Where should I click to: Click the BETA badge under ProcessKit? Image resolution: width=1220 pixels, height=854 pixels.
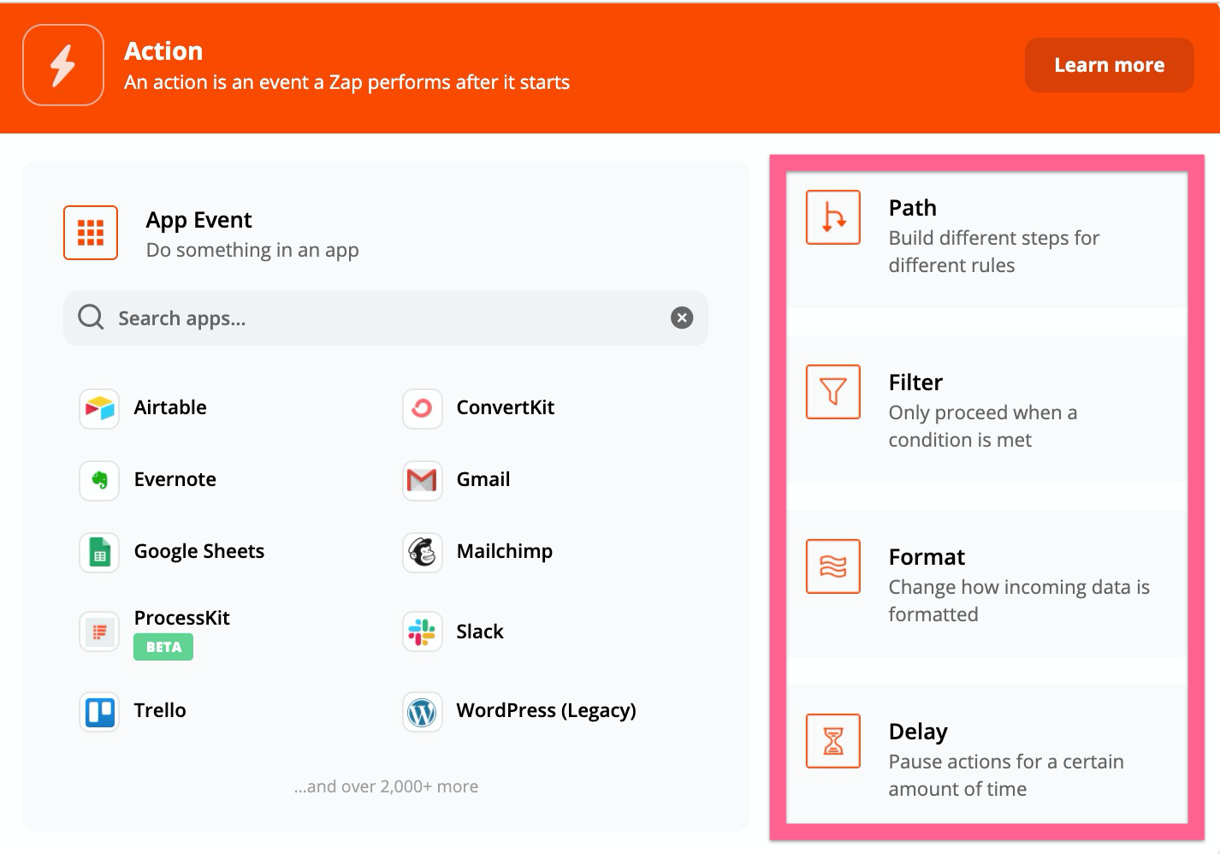163,647
